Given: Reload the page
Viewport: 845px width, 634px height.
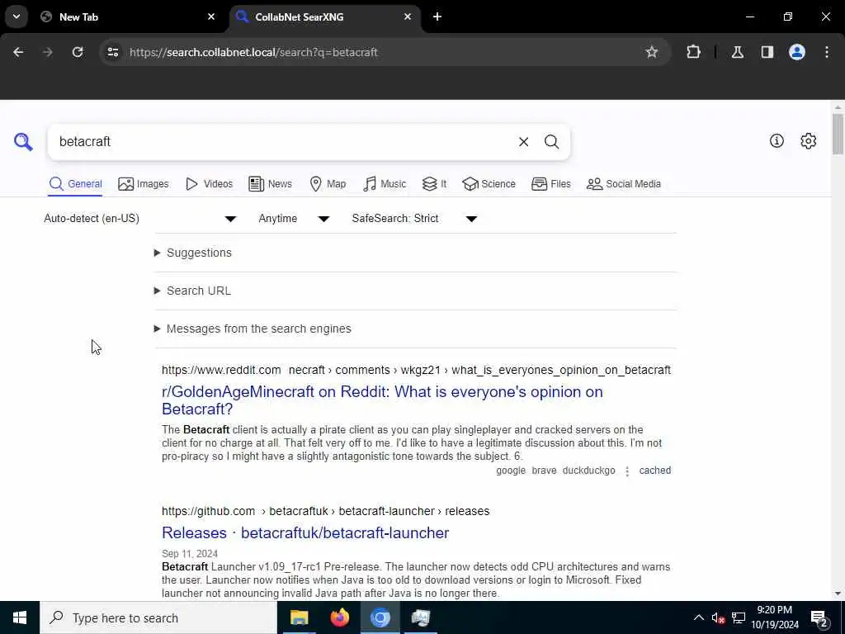Looking at the screenshot, I should click(x=78, y=52).
